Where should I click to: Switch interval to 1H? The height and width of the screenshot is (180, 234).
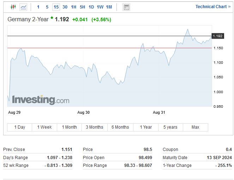pyautogui.click(x=73, y=7)
